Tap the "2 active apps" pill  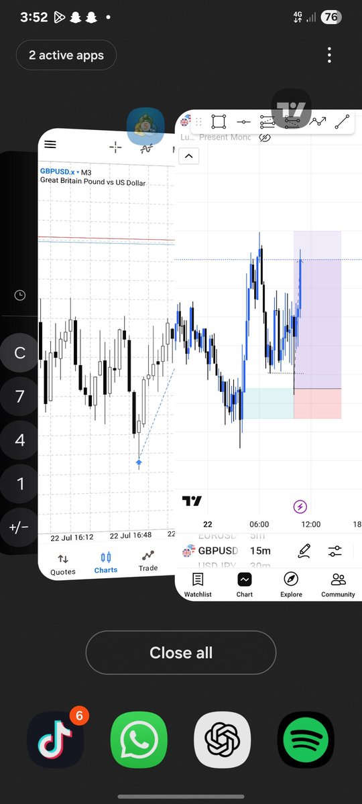[66, 55]
